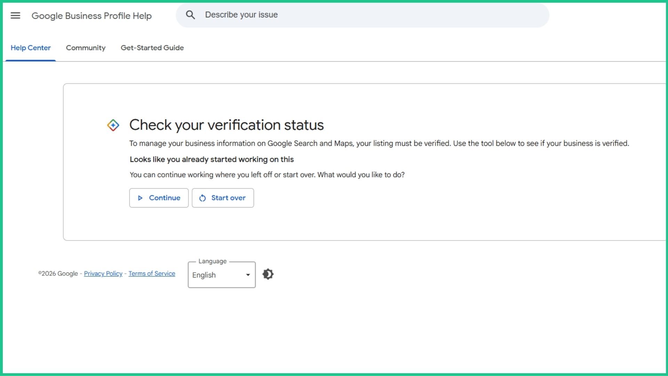Click 'Looks like you already started working on this'
The height and width of the screenshot is (376, 668).
point(212,159)
